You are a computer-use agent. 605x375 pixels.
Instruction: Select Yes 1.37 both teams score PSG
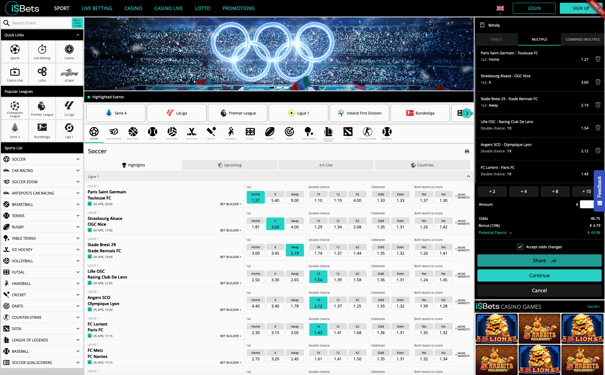point(424,198)
